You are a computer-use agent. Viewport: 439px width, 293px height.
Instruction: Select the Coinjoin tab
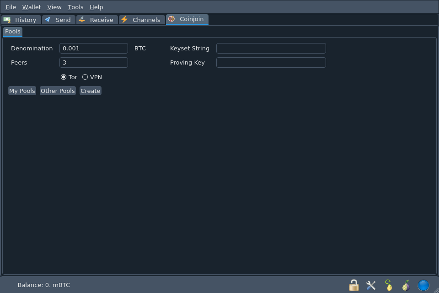coord(187,19)
